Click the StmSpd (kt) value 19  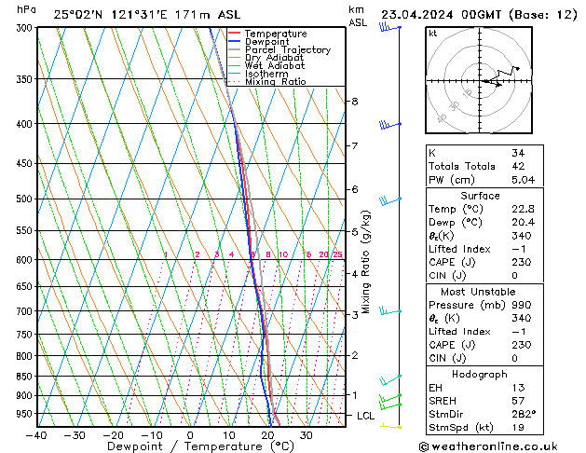point(518,427)
